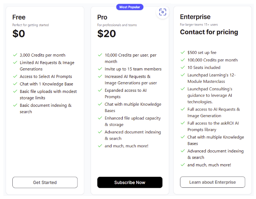Viewport: 256px width, 199px height.
Task: Select the Free plan heading
Action: pos(19,17)
